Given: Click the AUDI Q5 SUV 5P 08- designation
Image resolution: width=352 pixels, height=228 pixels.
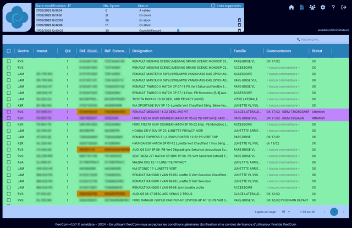Looking at the screenshot, I should coord(180,150).
